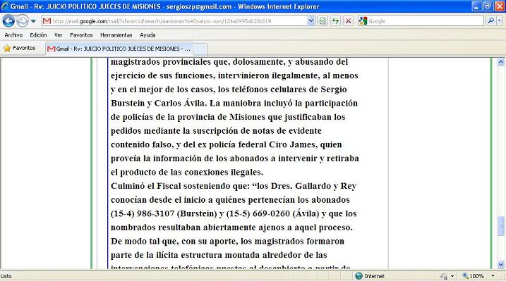
Task: Click the Favoritos star button
Action: [20, 49]
